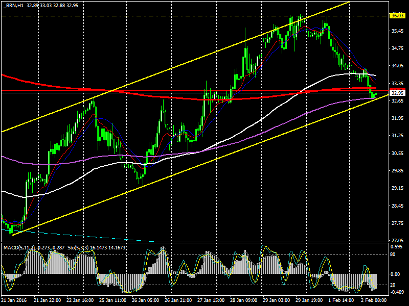Click the Sto(5,3,3) indicator label
409x306 pixels.
pyautogui.click(x=78, y=247)
